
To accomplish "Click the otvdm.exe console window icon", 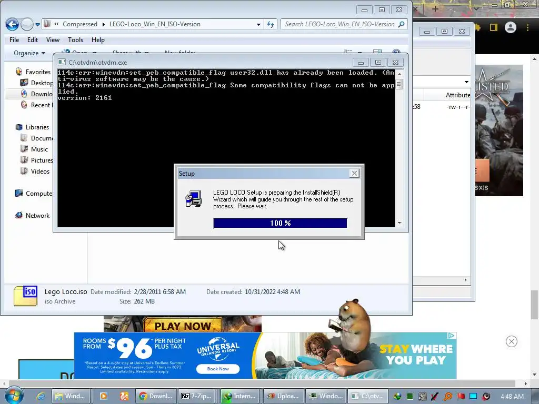I will click(62, 62).
